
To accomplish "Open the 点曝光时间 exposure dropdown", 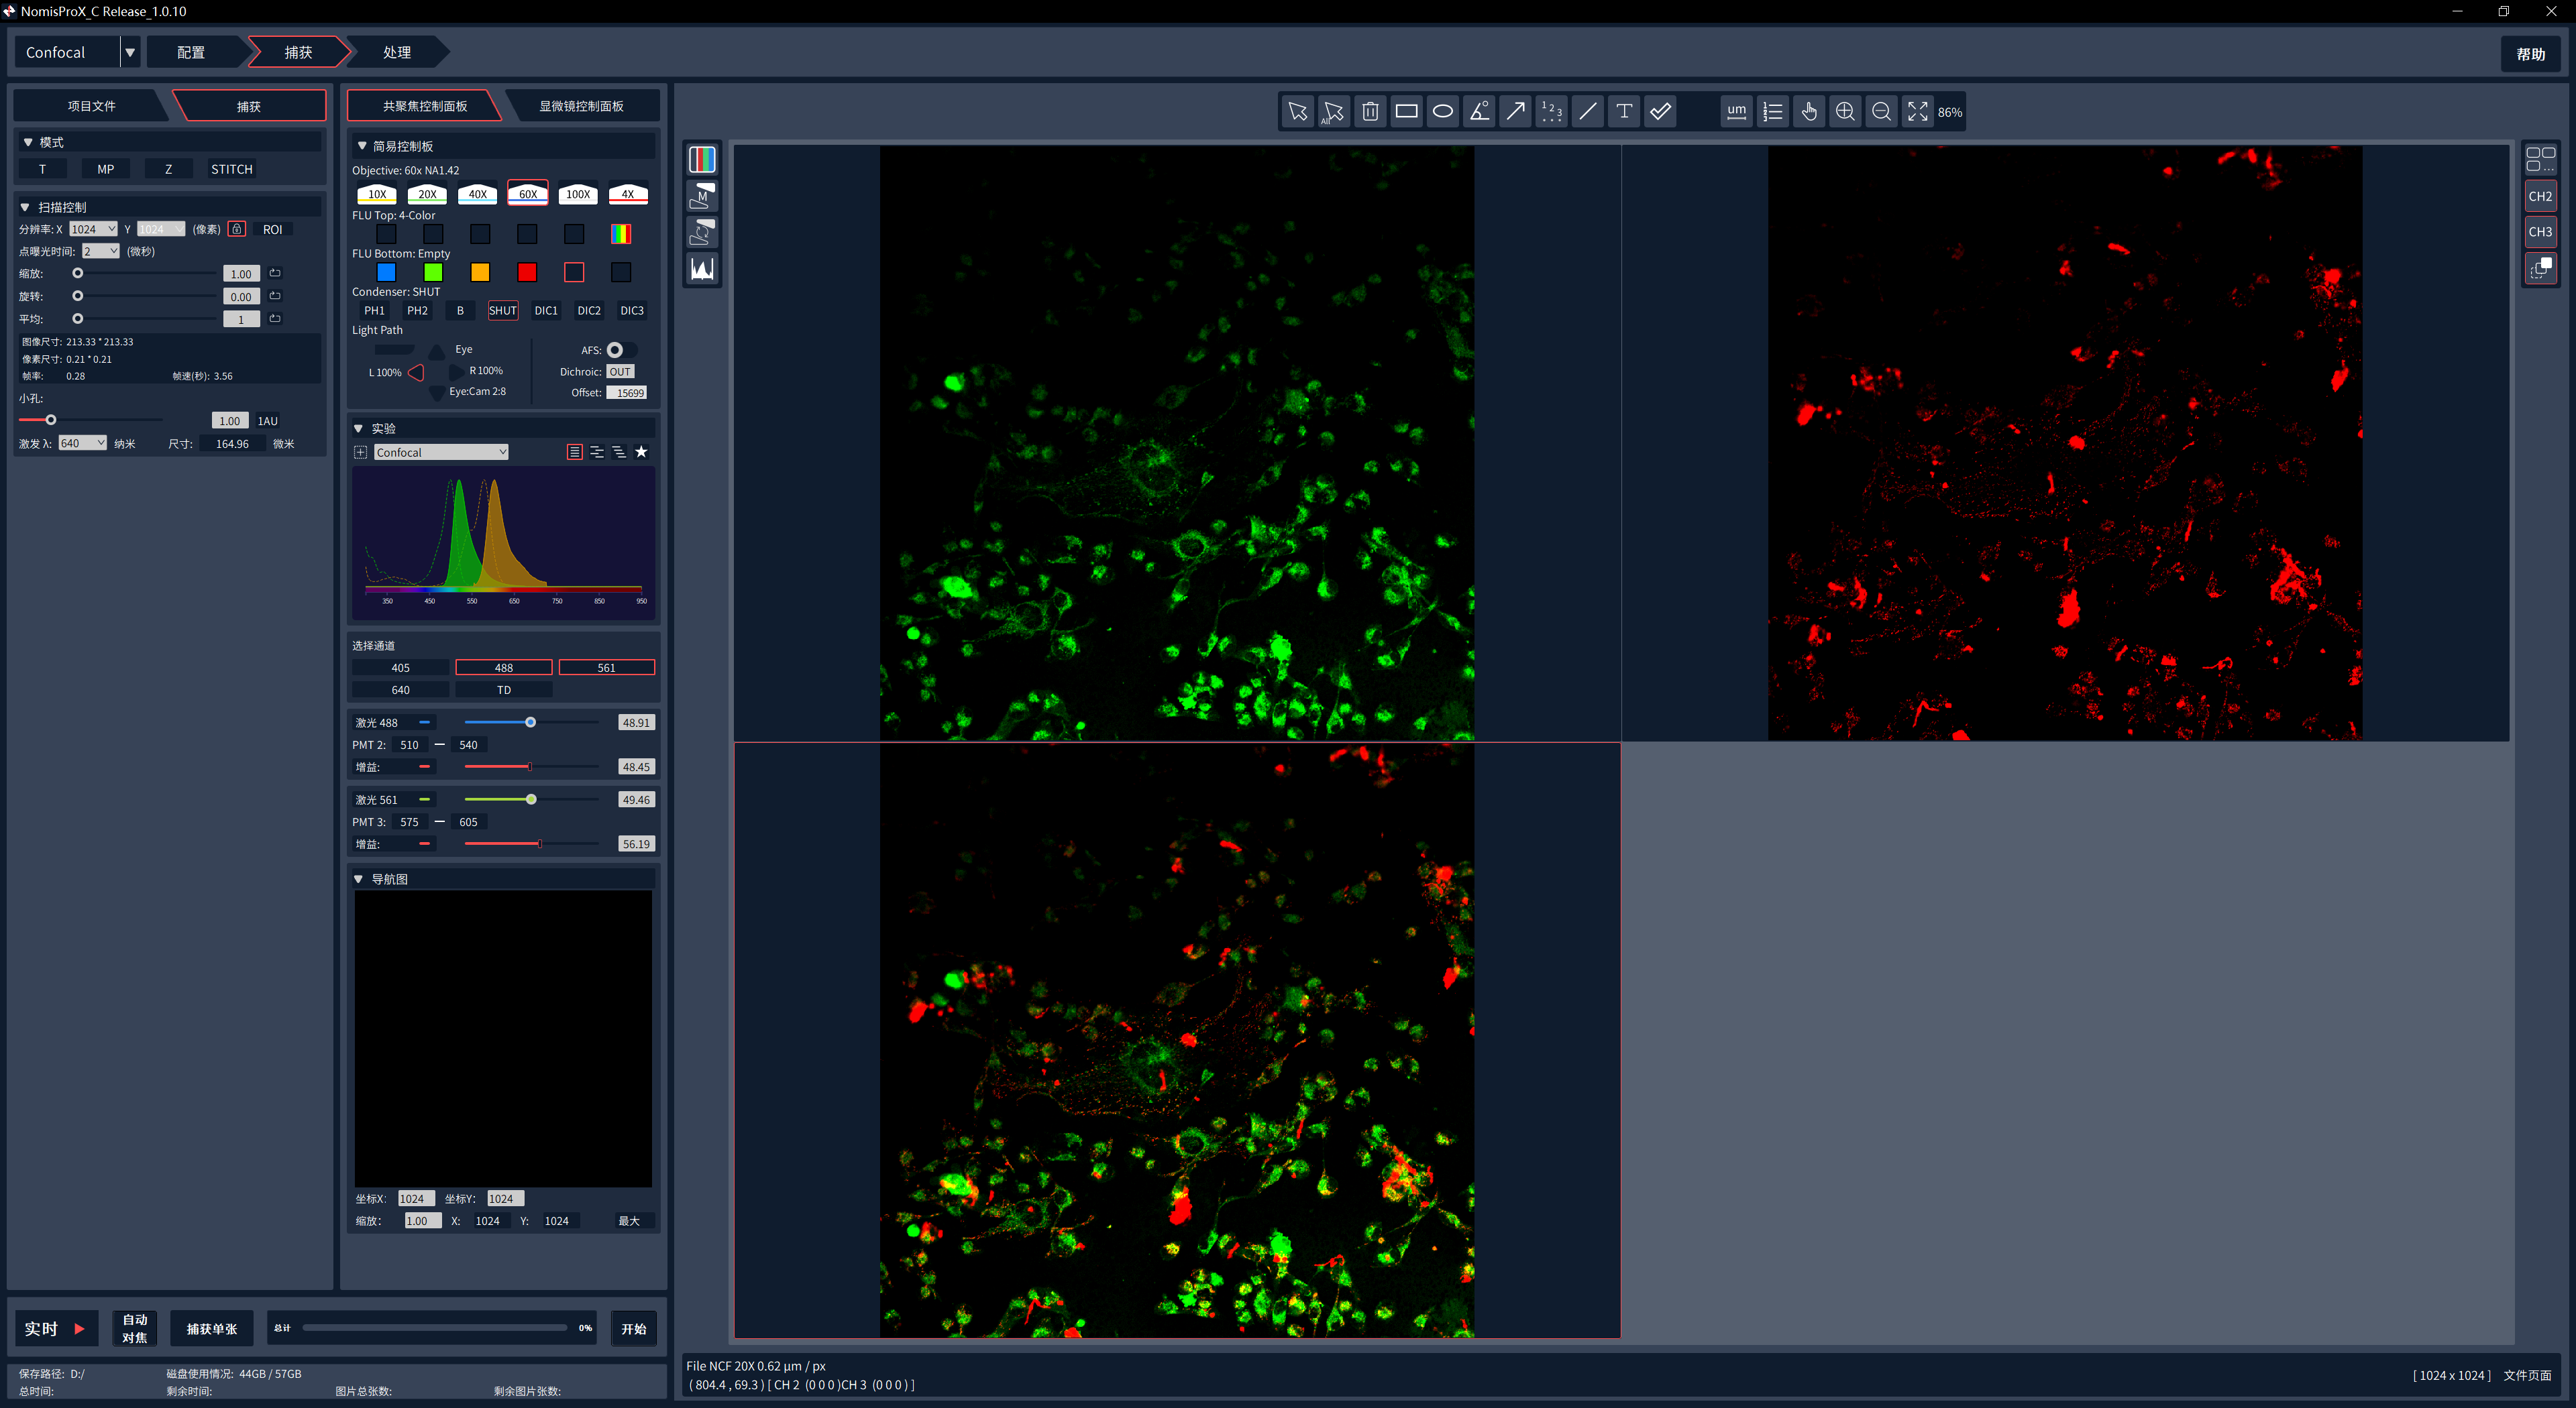I will [x=101, y=251].
